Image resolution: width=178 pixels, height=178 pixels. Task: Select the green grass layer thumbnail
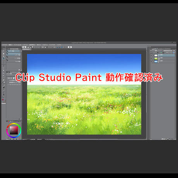[156, 58]
